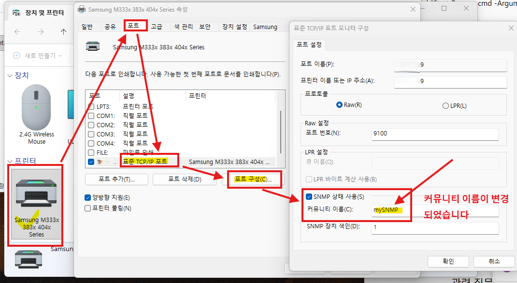The image size is (517, 283).
Task: Click the printer icon in the properties title bar
Action: tap(82, 9)
